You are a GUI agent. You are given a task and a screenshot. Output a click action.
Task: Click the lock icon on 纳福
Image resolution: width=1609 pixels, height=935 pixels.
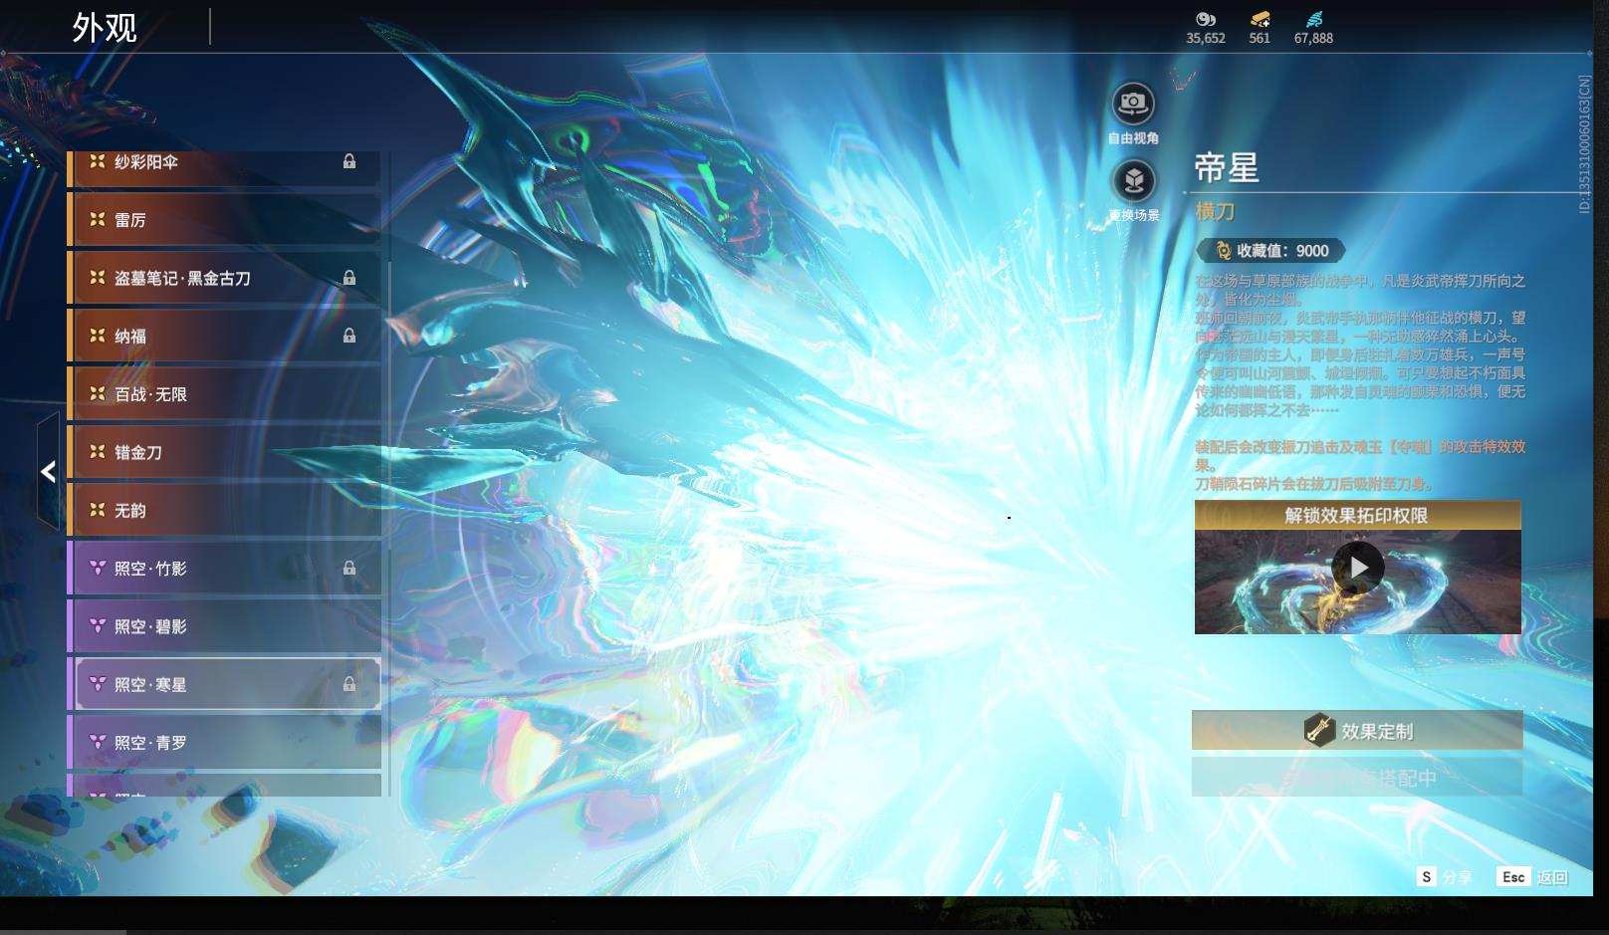pyautogui.click(x=349, y=336)
